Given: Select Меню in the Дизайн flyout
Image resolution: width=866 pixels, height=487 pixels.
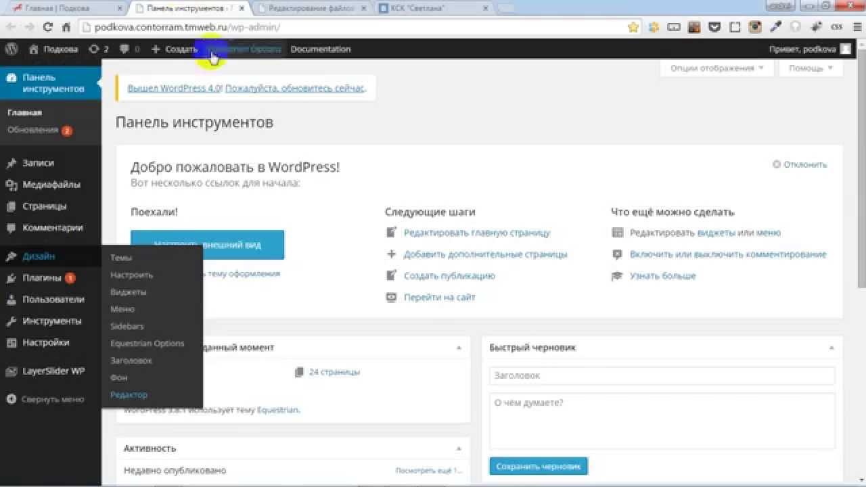Looking at the screenshot, I should tap(122, 309).
